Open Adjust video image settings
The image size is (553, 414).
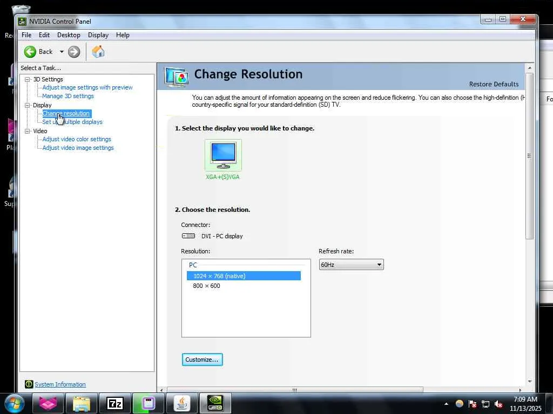[78, 148]
